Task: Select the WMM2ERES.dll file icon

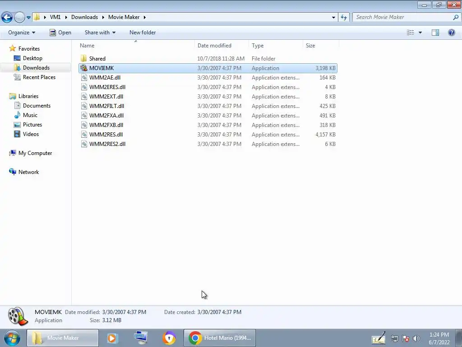Action: [x=84, y=87]
